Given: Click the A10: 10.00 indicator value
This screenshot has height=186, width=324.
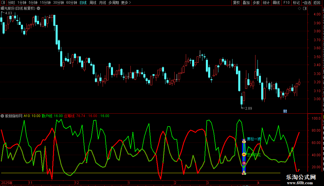Looking at the screenshot, I should tap(32, 116).
